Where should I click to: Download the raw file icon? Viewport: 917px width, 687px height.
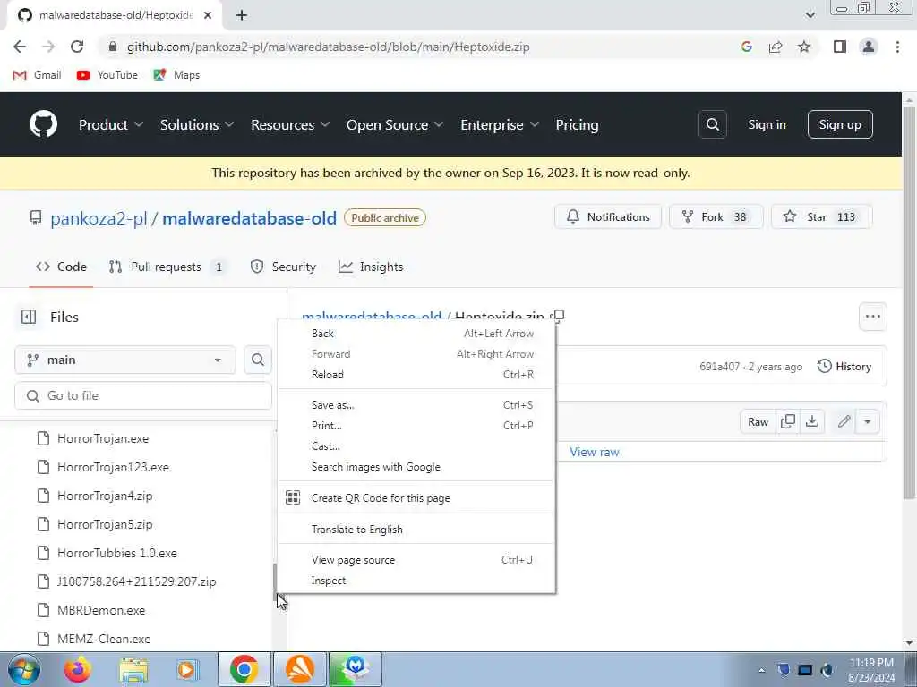pos(812,422)
